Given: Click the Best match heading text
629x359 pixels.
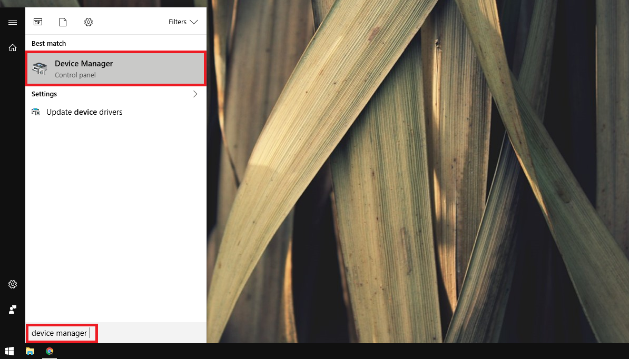Looking at the screenshot, I should tap(48, 43).
